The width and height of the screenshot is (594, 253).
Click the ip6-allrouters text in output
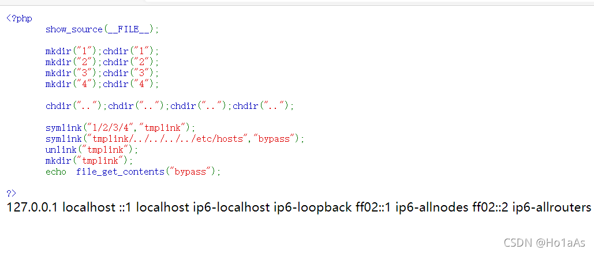pos(552,207)
